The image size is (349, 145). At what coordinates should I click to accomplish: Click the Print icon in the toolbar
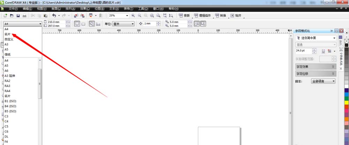click(x=24, y=16)
